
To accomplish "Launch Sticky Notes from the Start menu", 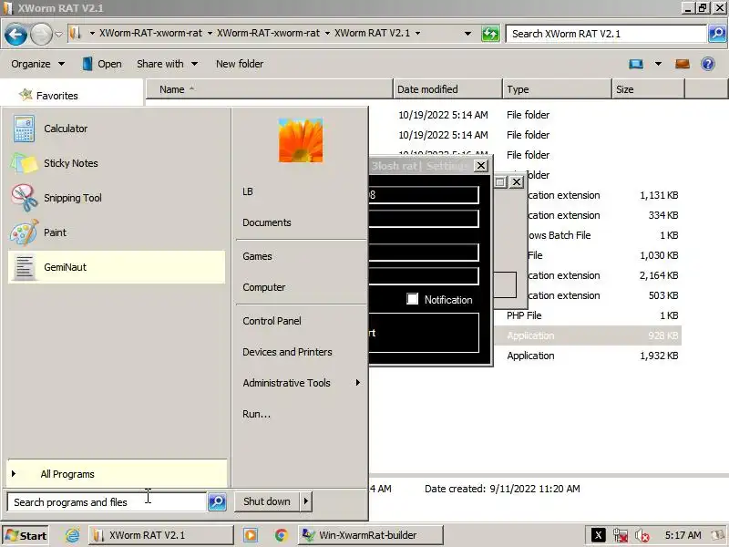I will tap(117, 163).
